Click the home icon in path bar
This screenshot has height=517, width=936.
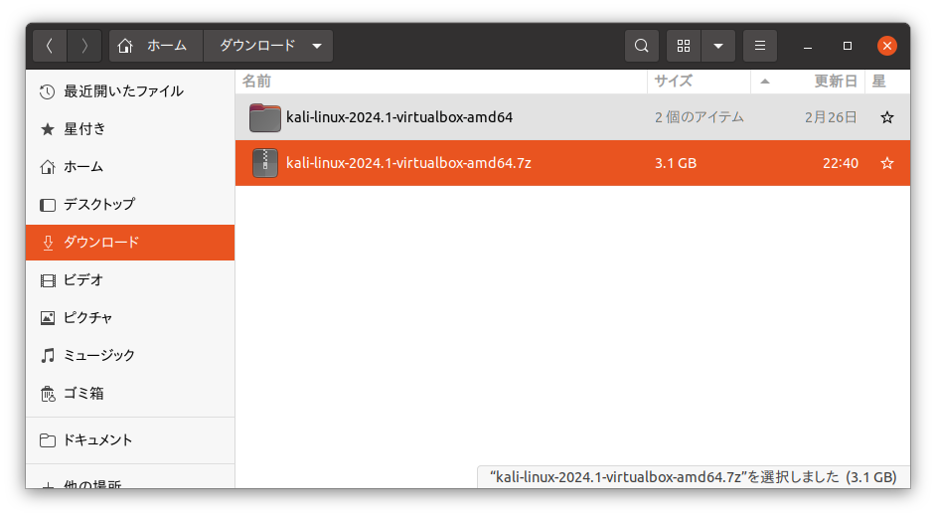coord(125,46)
